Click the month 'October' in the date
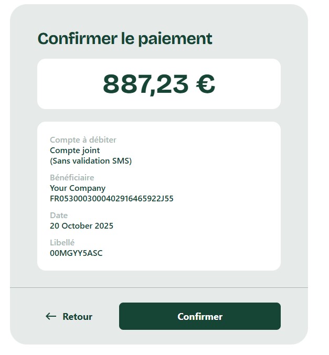This screenshot has height=355, width=329. (x=77, y=226)
